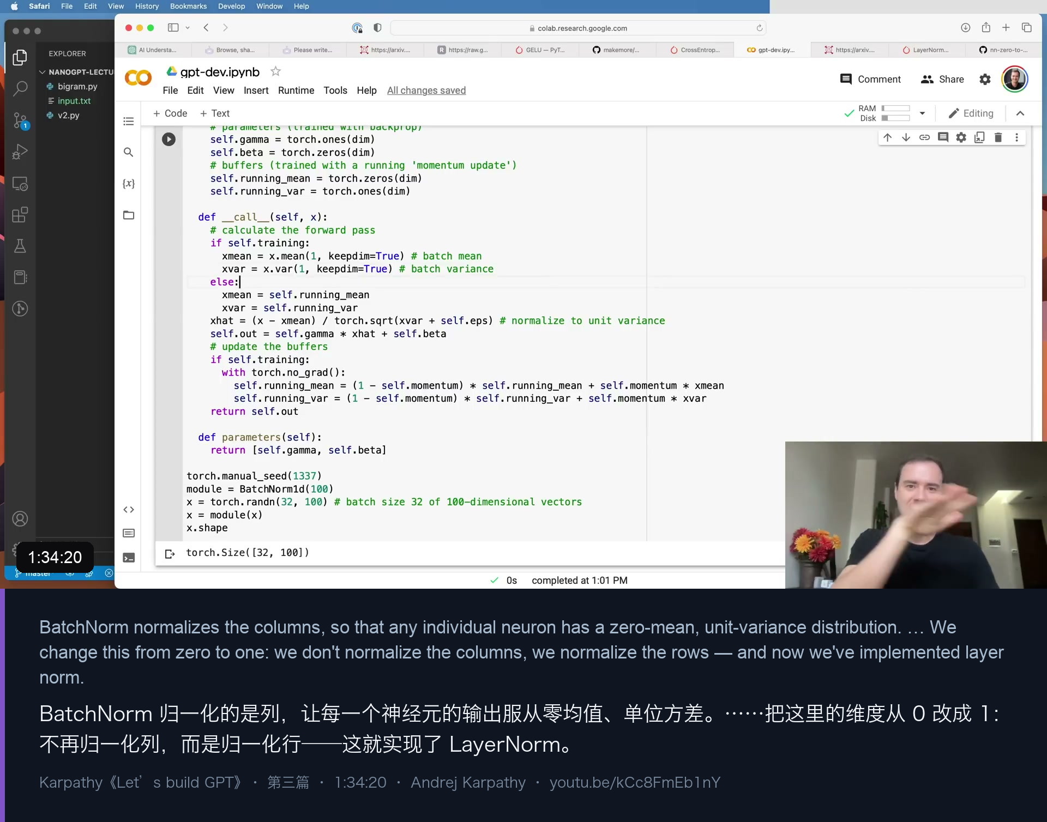This screenshot has width=1047, height=822.
Task: Open Colab command palette icon
Action: point(129,533)
